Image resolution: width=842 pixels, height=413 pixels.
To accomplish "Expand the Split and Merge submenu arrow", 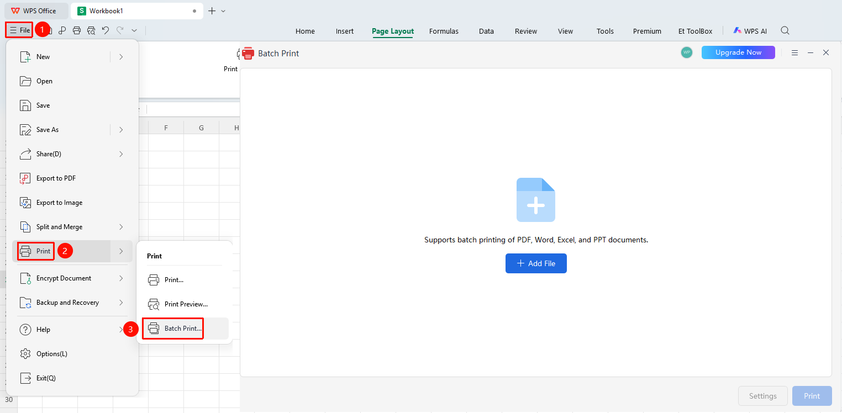I will [121, 227].
